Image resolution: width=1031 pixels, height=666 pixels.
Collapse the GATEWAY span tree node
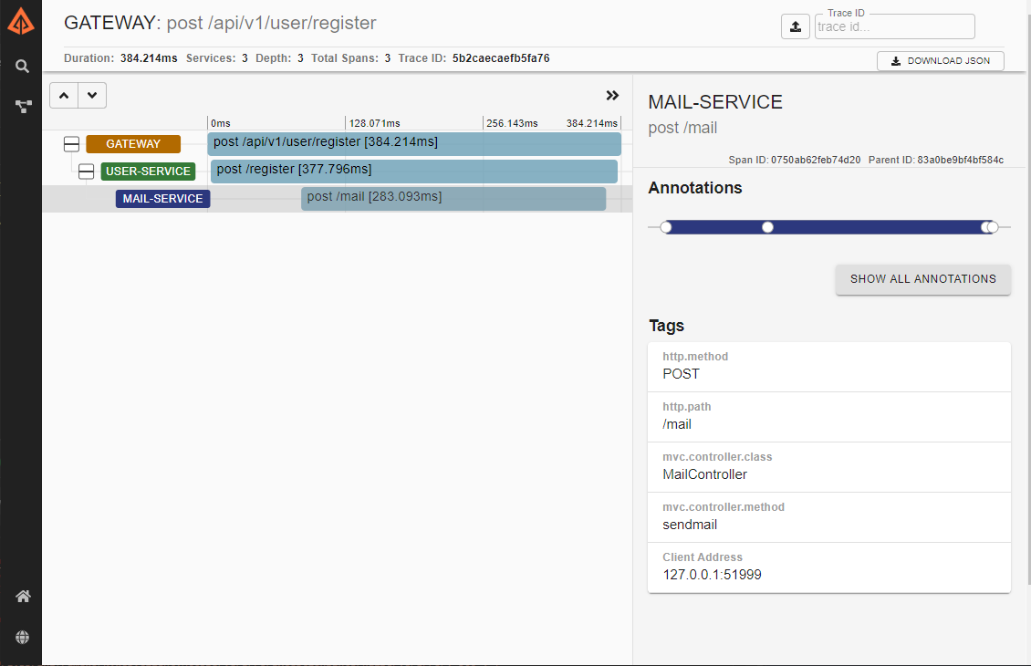pyautogui.click(x=72, y=144)
